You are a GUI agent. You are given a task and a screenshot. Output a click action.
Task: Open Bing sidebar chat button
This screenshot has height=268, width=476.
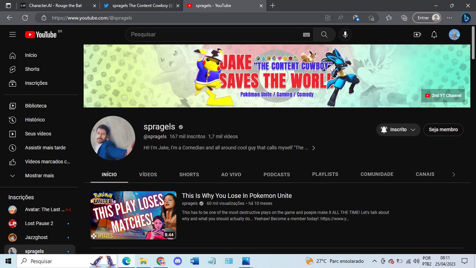[466, 18]
